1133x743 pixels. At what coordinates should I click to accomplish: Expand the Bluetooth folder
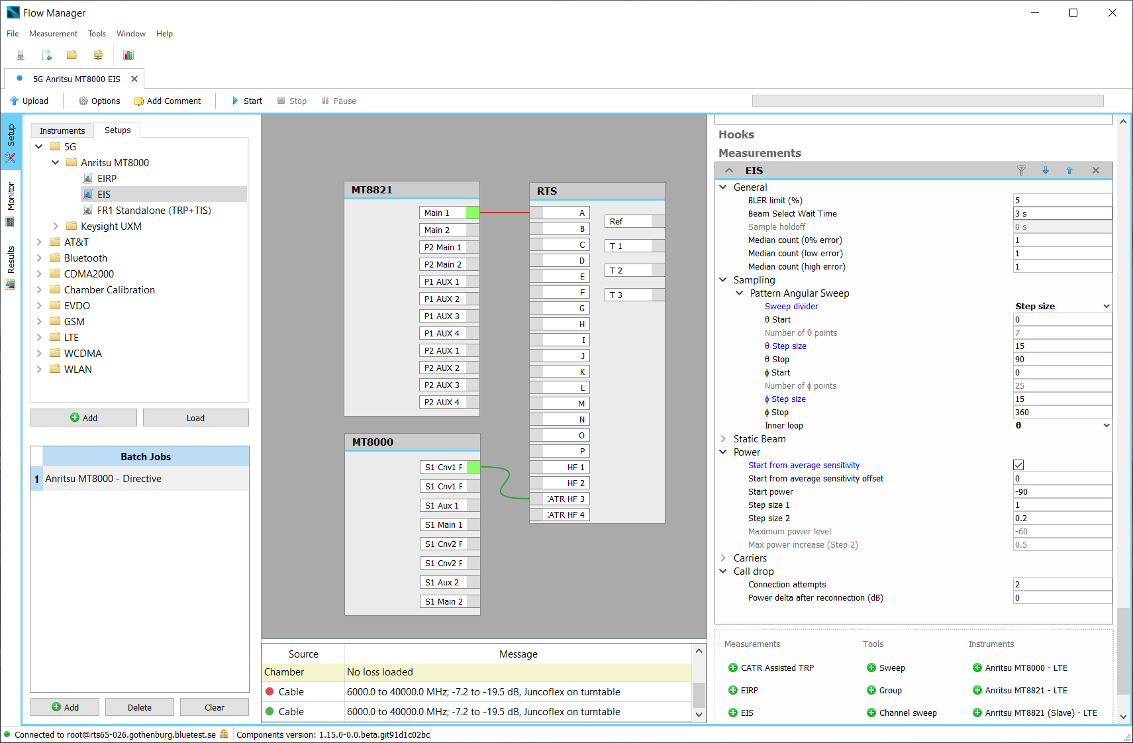coord(39,258)
